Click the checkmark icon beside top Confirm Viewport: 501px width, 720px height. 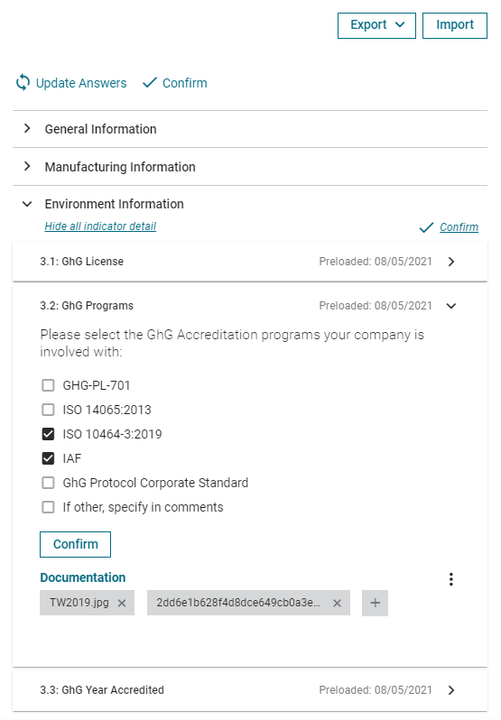pos(150,83)
